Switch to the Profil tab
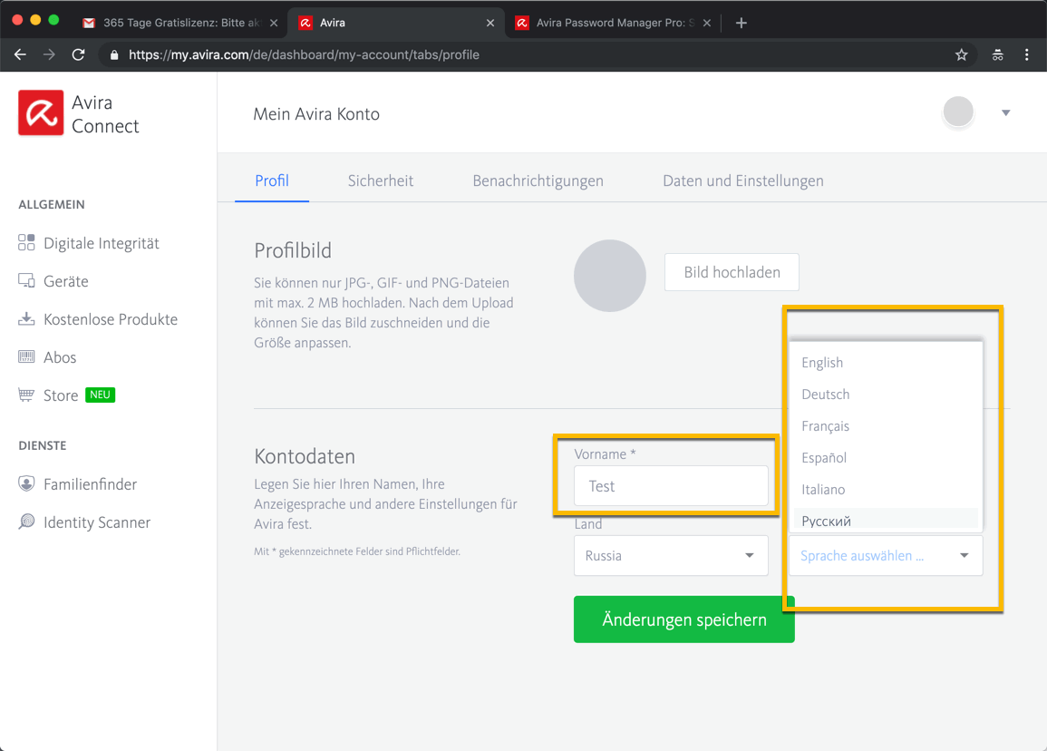This screenshot has width=1047, height=751. (x=272, y=180)
